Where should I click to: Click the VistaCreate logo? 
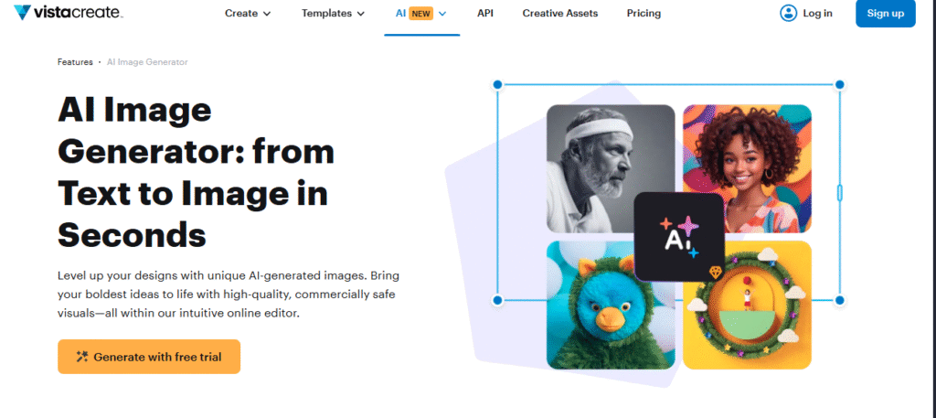point(68,13)
